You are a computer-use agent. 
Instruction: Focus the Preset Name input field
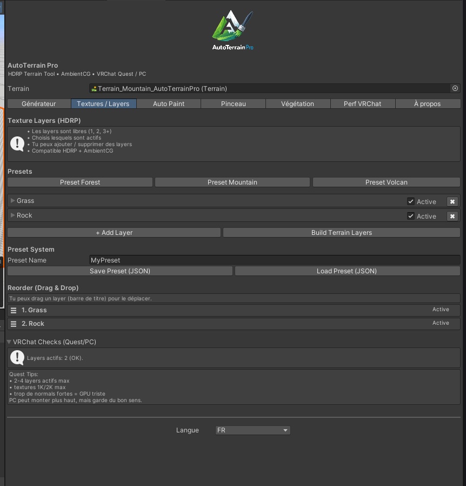274,260
